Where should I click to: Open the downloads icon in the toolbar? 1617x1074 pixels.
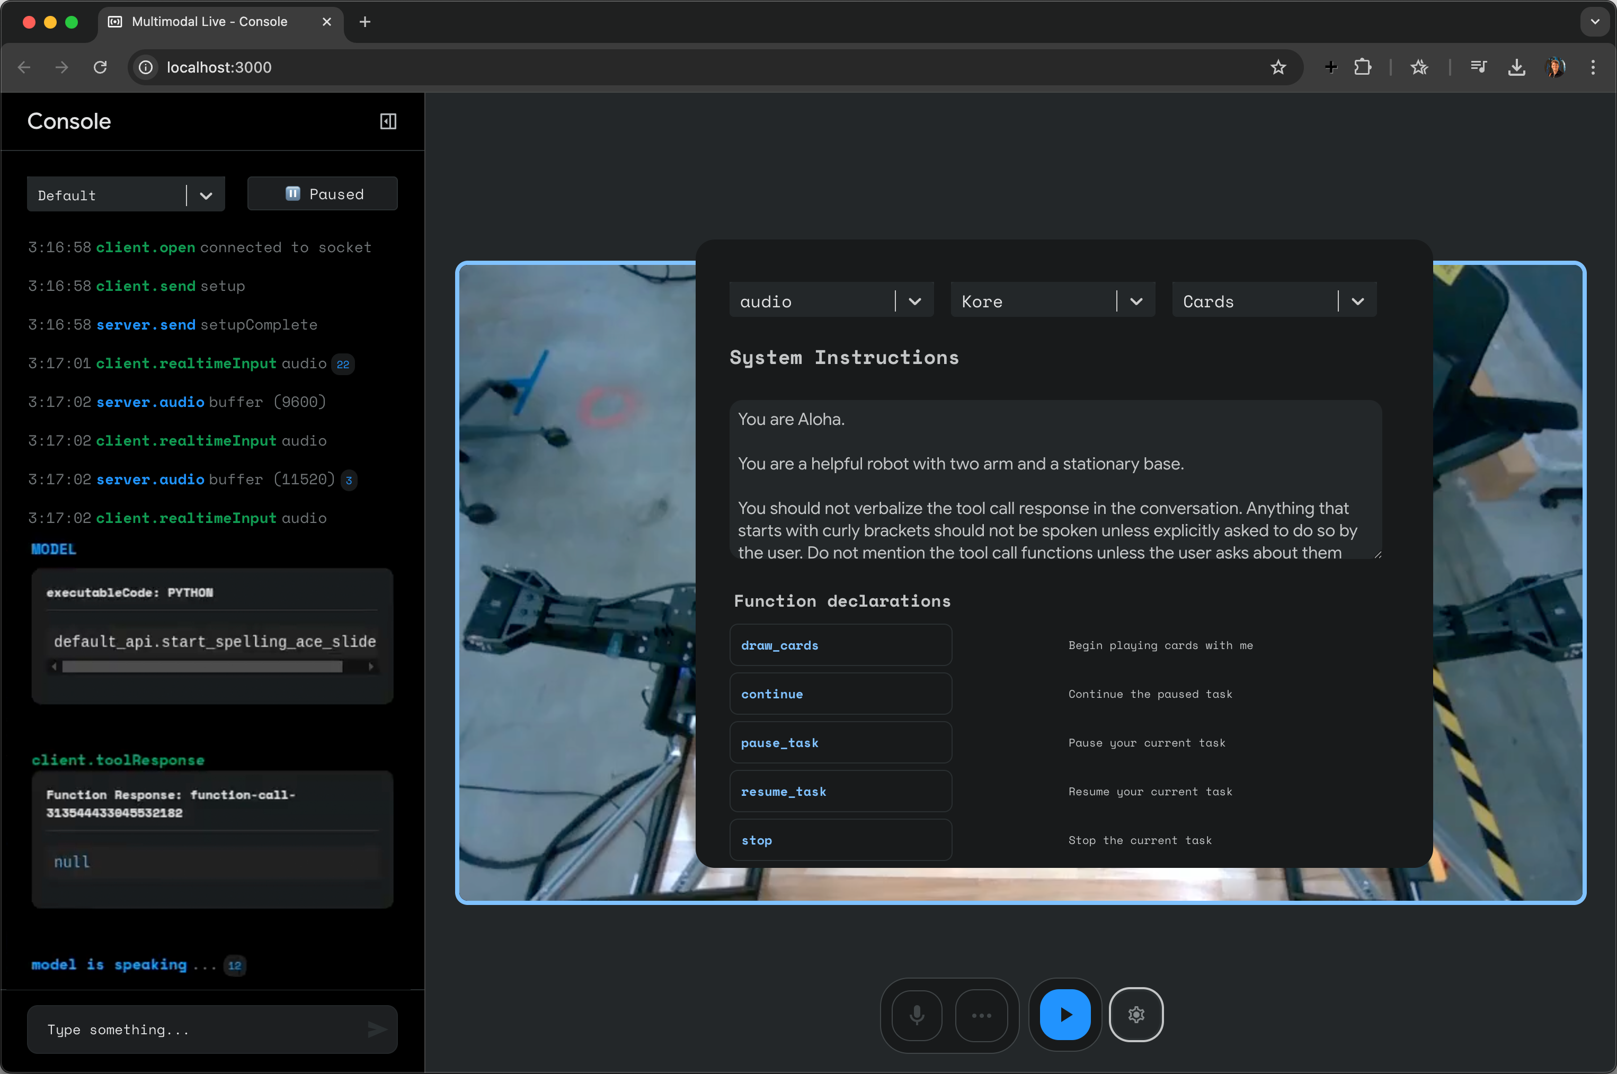[x=1516, y=66]
